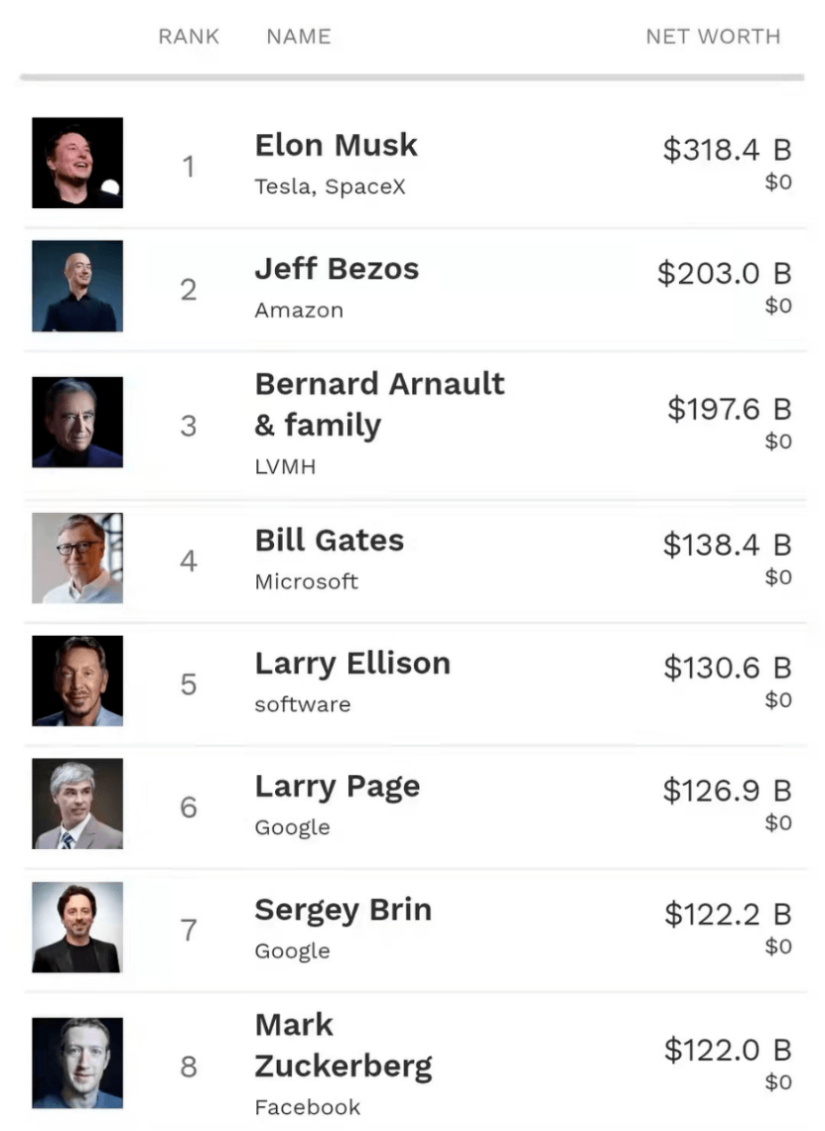Screen dimensions: 825x1131
Task: Open the rank 3 LVMH profile photo thumbnail
Action: (x=77, y=422)
